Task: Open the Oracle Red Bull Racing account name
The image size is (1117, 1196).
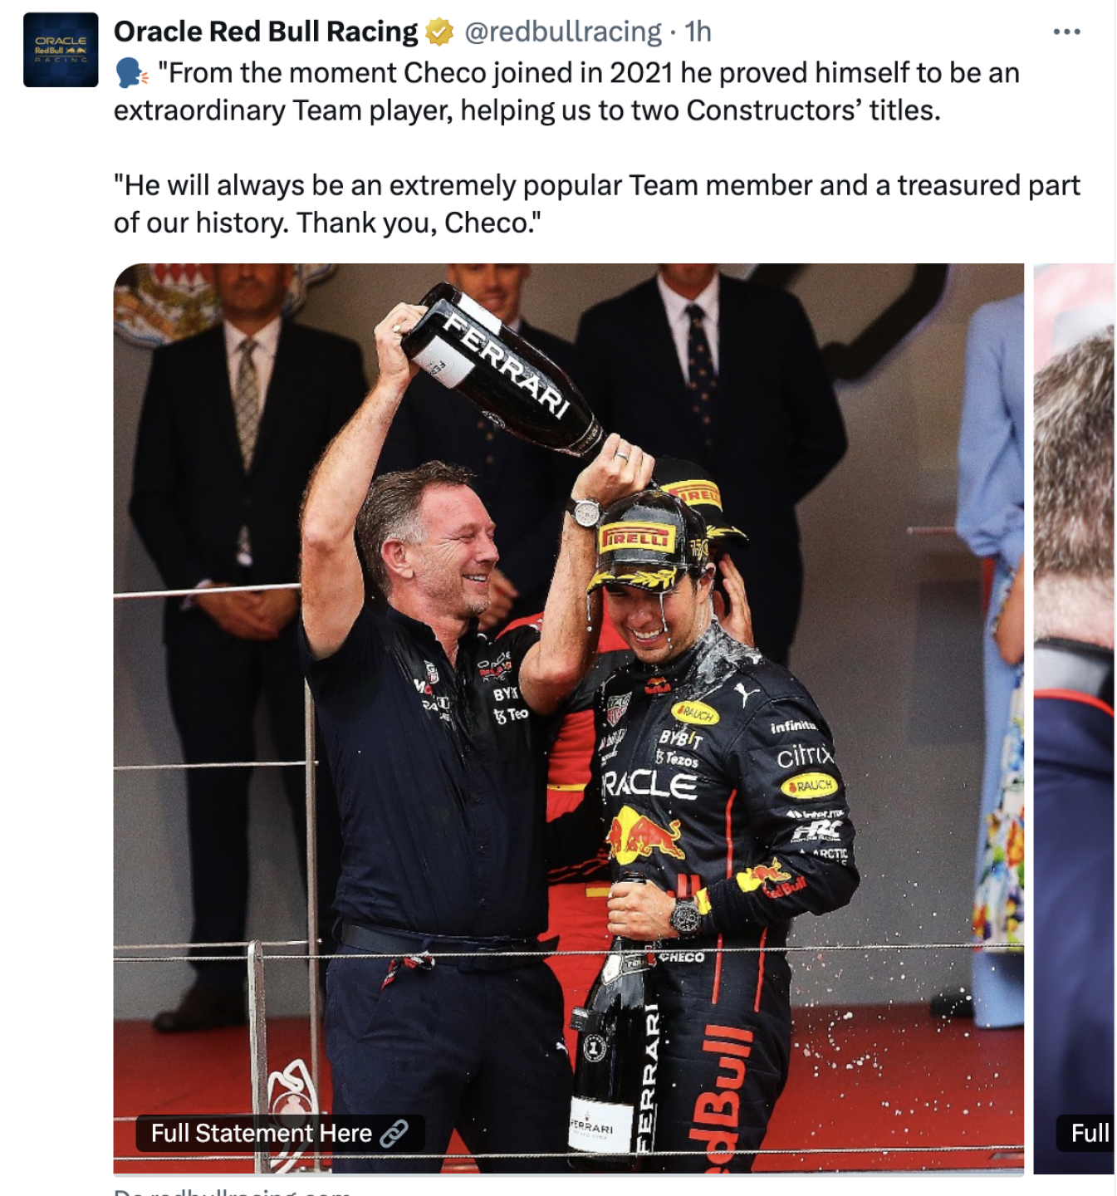Action: 266,32
